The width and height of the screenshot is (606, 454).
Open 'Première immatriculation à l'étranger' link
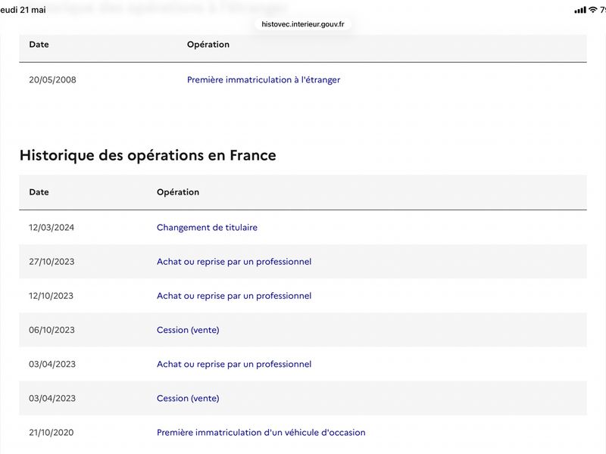coord(264,80)
